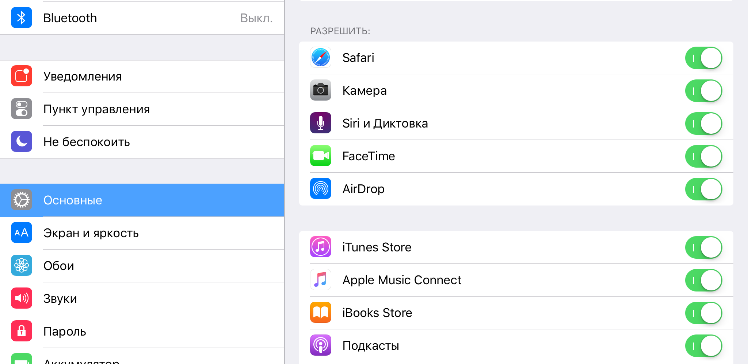Image resolution: width=748 pixels, height=364 pixels.
Task: Tap the AirDrop icon
Action: coord(321,189)
